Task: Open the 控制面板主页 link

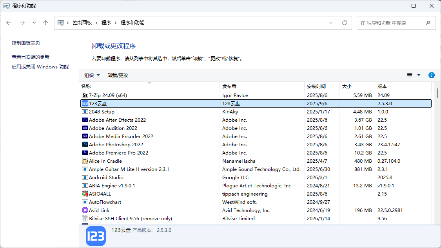Action: [x=26, y=43]
